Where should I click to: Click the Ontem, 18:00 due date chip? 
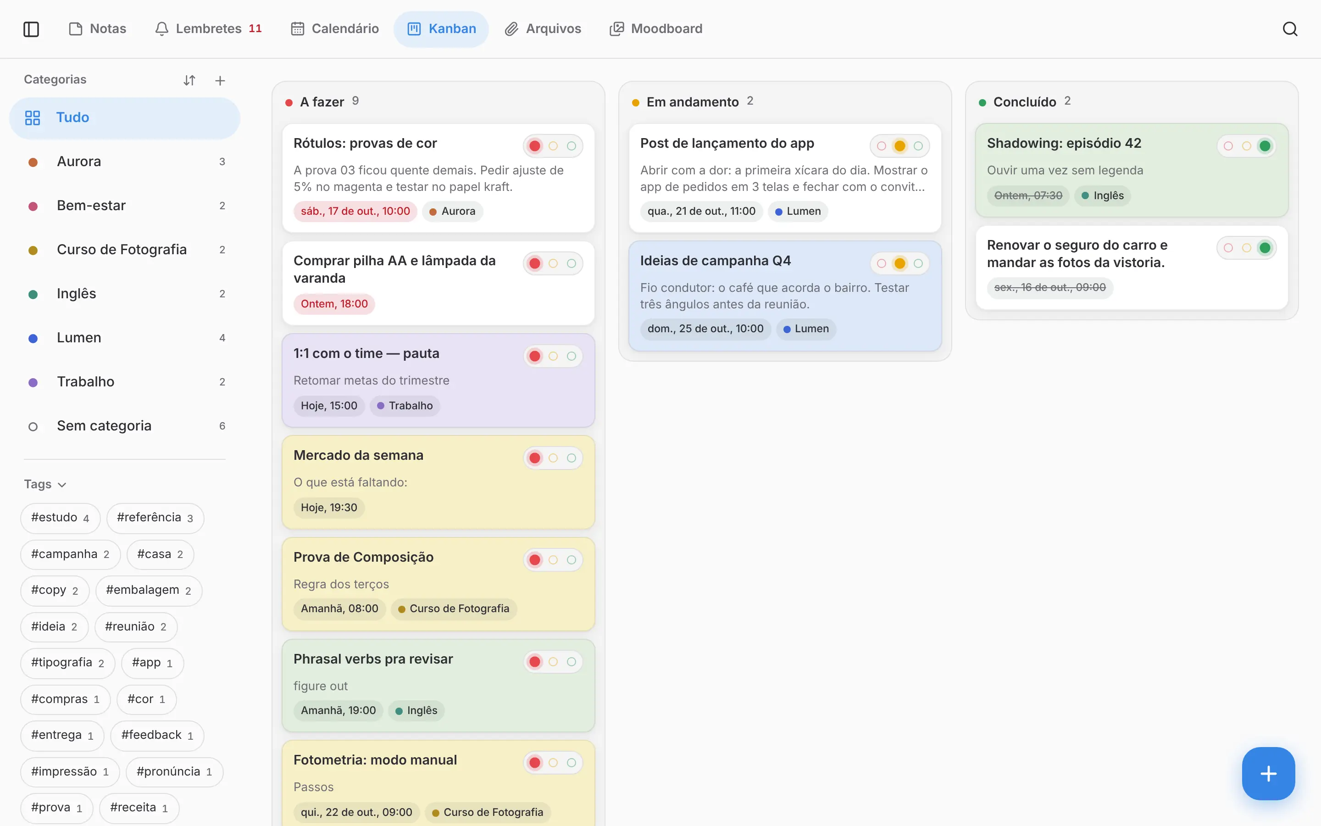[x=334, y=304]
